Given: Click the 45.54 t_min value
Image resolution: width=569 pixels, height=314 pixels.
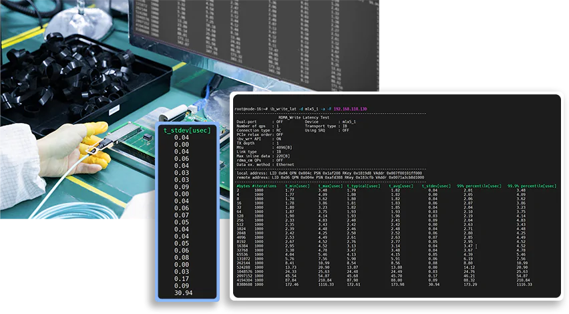Looking at the screenshot, I should click(291, 276).
